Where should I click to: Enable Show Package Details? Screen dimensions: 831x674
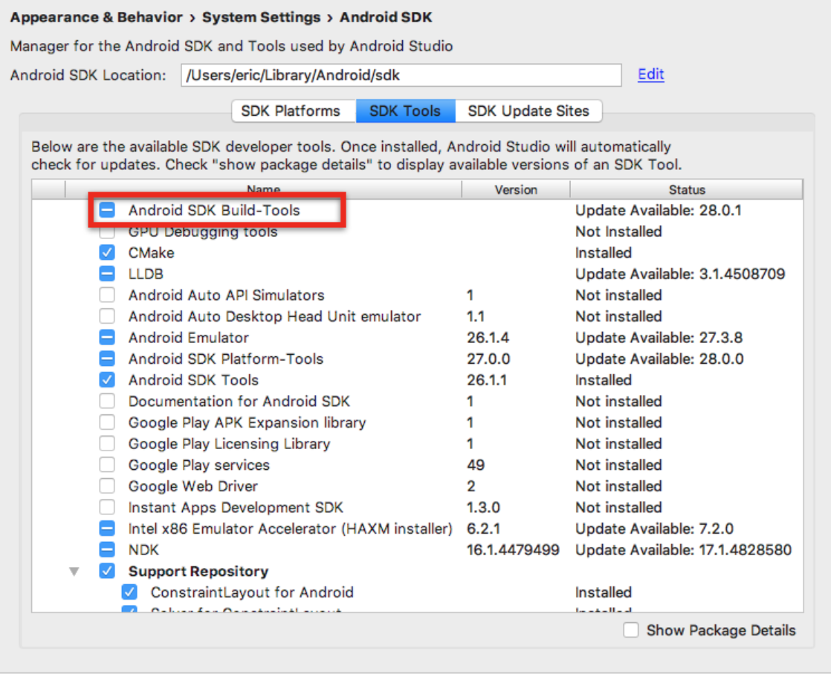631,630
